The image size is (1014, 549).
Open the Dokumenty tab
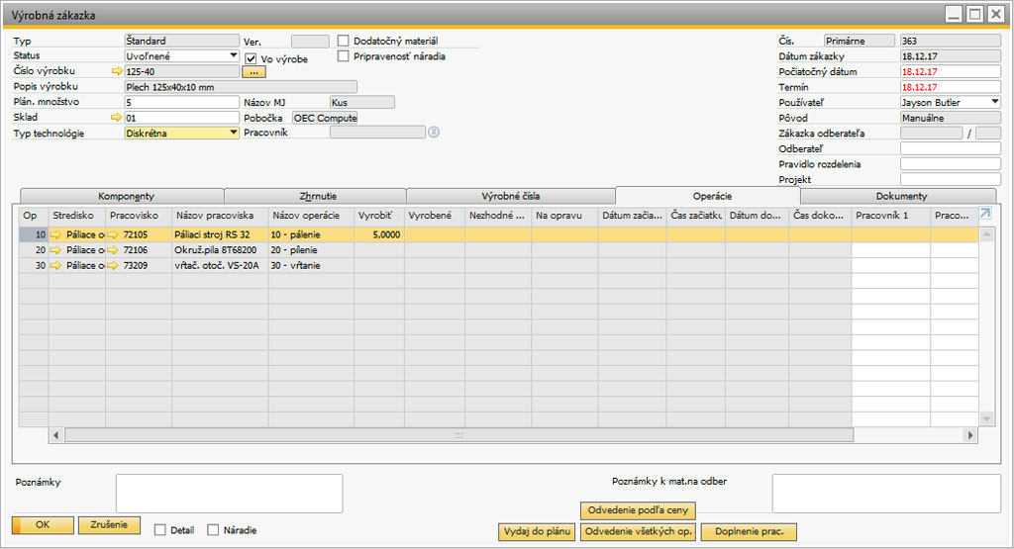pos(901,196)
